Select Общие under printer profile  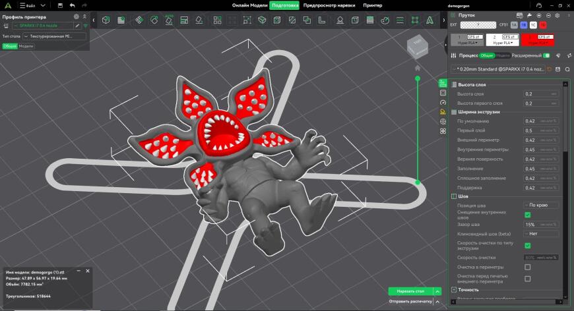pos(10,46)
